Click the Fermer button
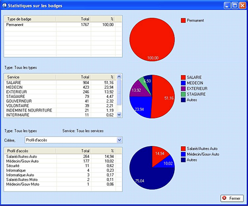This screenshot has height=206, width=248. 232,198
